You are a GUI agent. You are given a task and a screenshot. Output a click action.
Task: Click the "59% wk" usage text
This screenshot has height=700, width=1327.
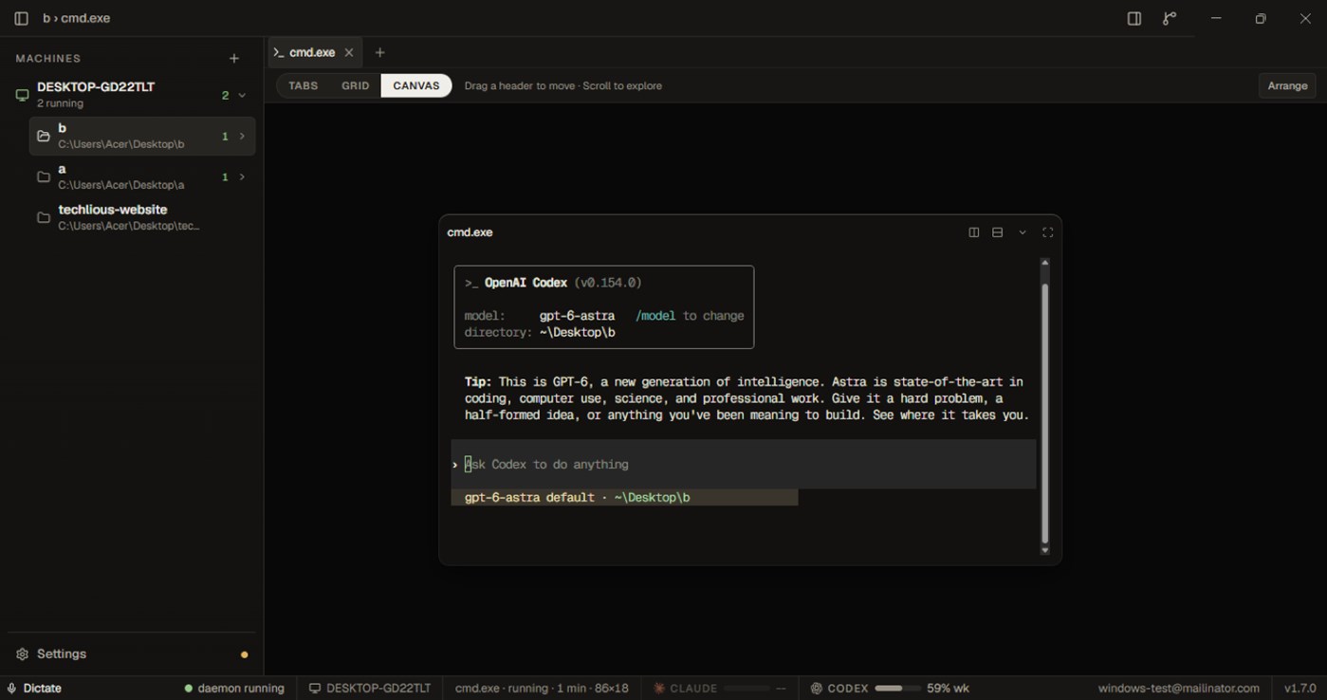click(948, 689)
